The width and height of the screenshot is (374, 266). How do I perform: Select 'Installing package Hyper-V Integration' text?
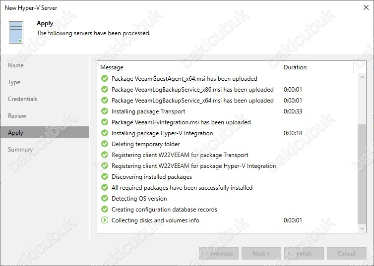pyautogui.click(x=162, y=133)
